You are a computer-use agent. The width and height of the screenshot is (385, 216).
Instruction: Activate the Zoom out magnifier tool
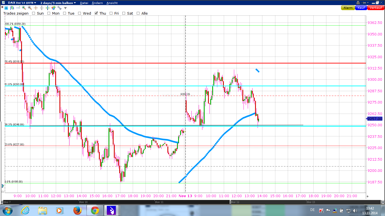pos(30,8)
